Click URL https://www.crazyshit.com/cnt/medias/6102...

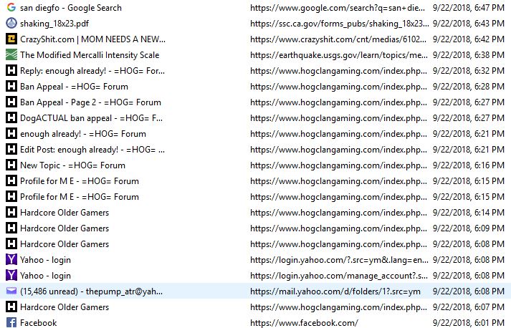coord(338,39)
